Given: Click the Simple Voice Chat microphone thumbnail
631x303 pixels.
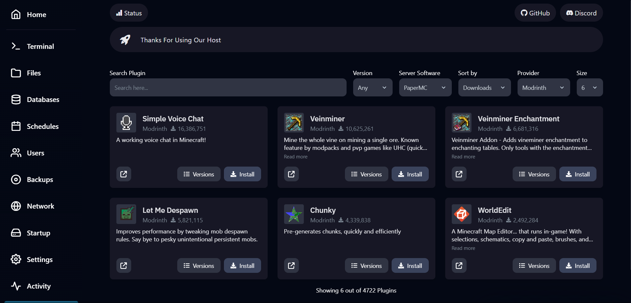Looking at the screenshot, I should coord(126,123).
